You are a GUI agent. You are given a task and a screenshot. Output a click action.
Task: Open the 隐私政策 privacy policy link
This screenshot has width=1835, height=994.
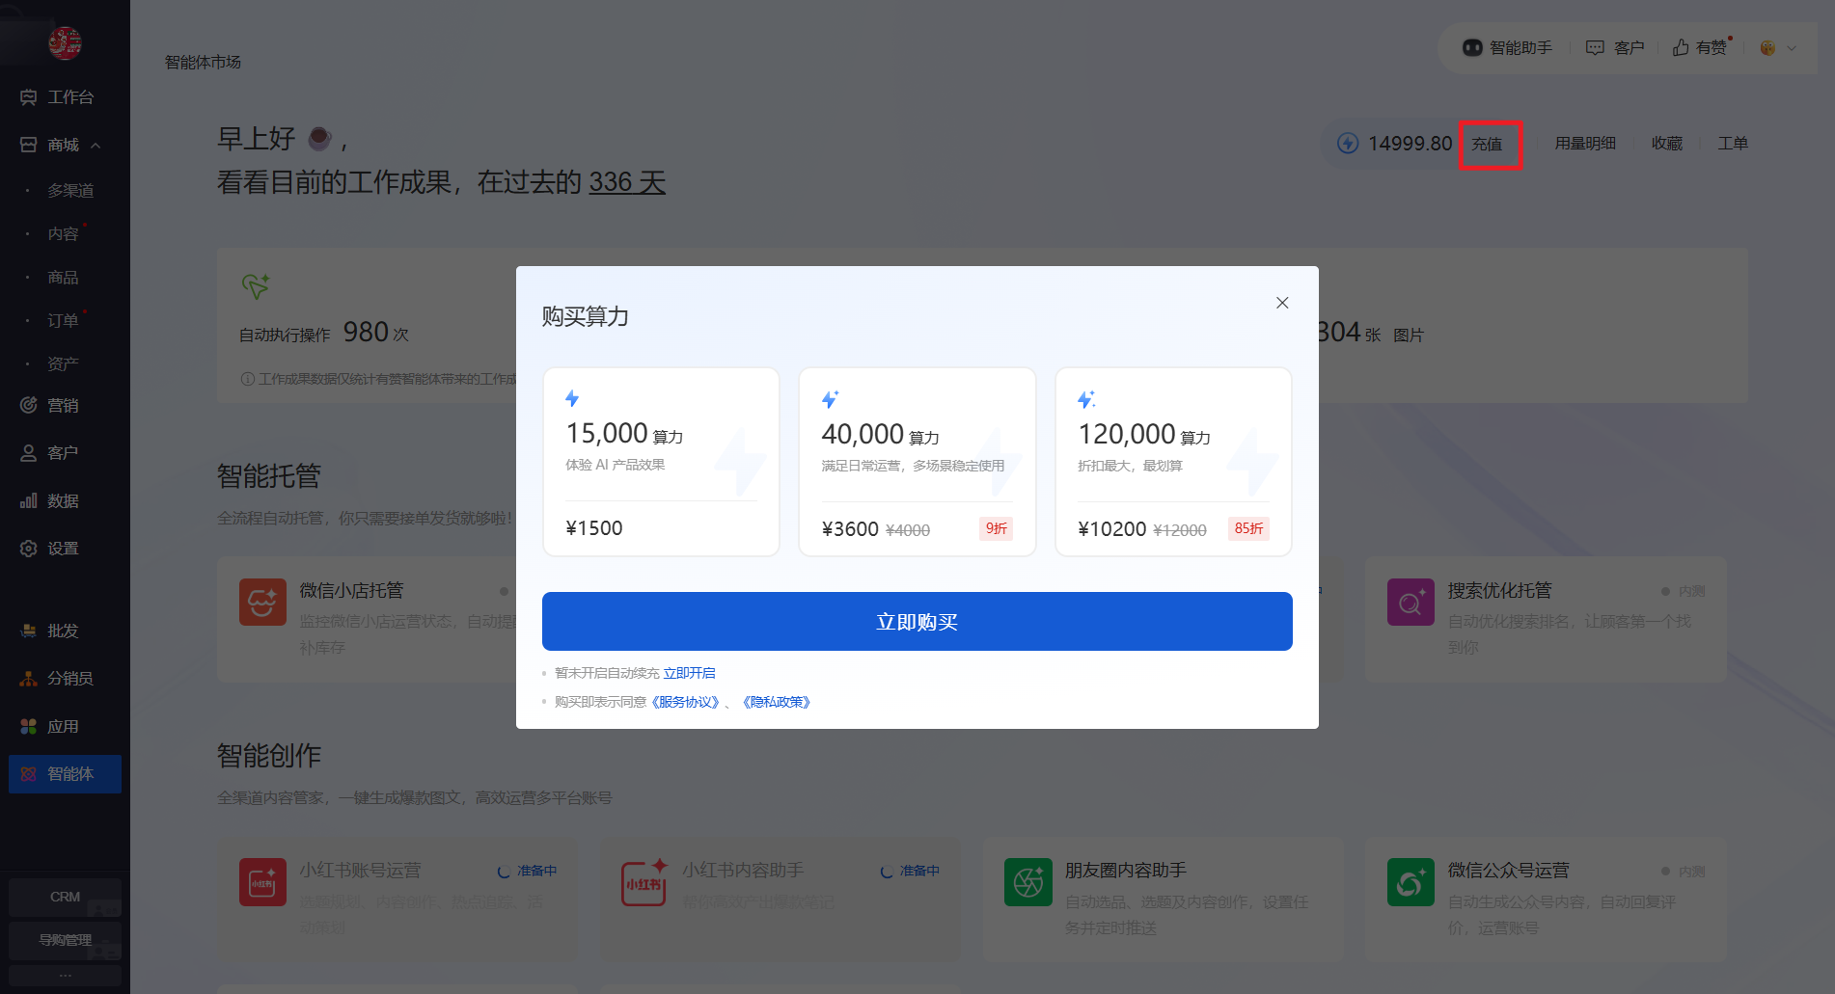pos(775,701)
